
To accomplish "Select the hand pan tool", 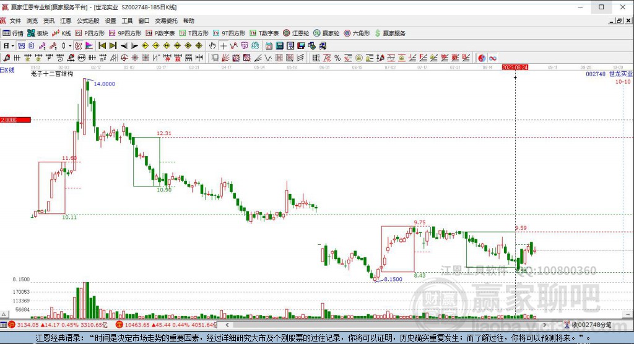I will click(212, 46).
